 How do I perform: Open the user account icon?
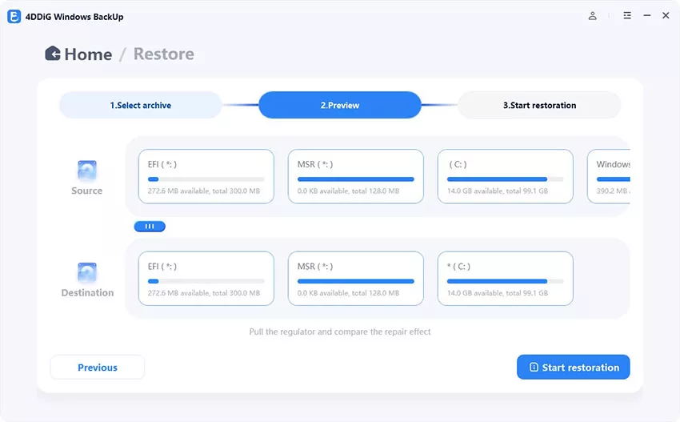tap(592, 16)
